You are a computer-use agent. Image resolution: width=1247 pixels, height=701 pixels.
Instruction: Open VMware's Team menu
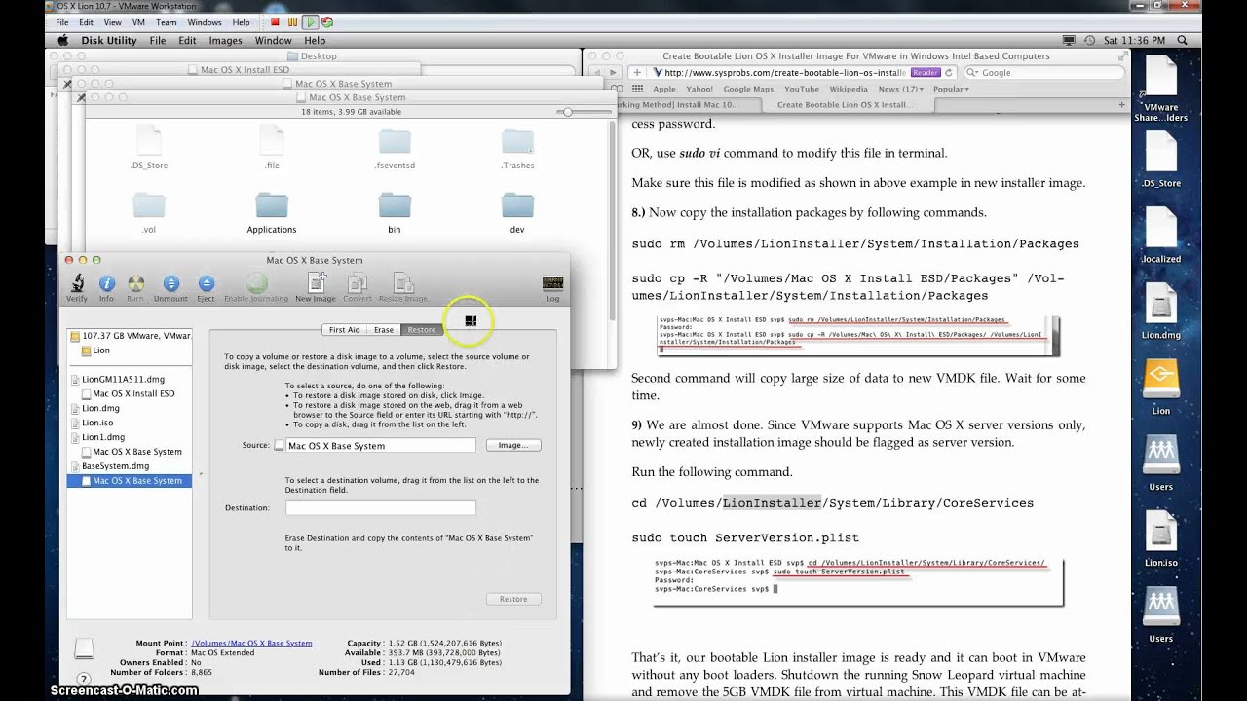pos(167,22)
